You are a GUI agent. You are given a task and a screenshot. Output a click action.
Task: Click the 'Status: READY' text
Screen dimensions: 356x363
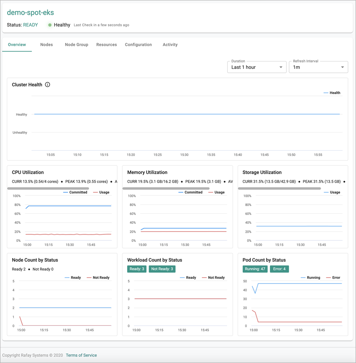coord(23,25)
